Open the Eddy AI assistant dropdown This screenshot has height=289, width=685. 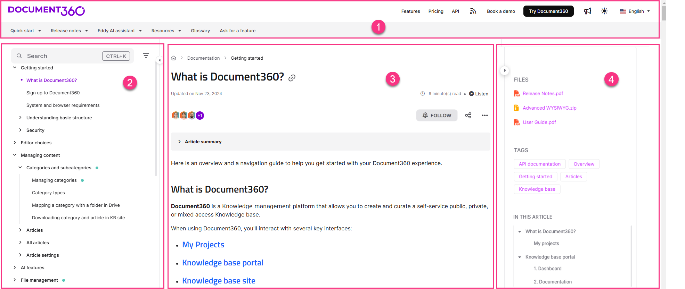click(x=120, y=31)
